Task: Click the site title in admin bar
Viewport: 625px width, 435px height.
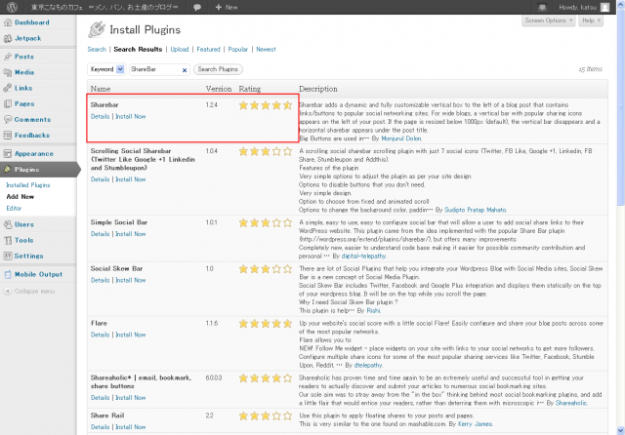Action: pos(104,7)
